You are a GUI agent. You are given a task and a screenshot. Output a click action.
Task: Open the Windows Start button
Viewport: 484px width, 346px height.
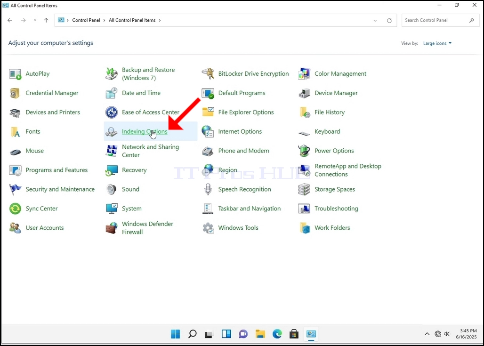point(175,334)
